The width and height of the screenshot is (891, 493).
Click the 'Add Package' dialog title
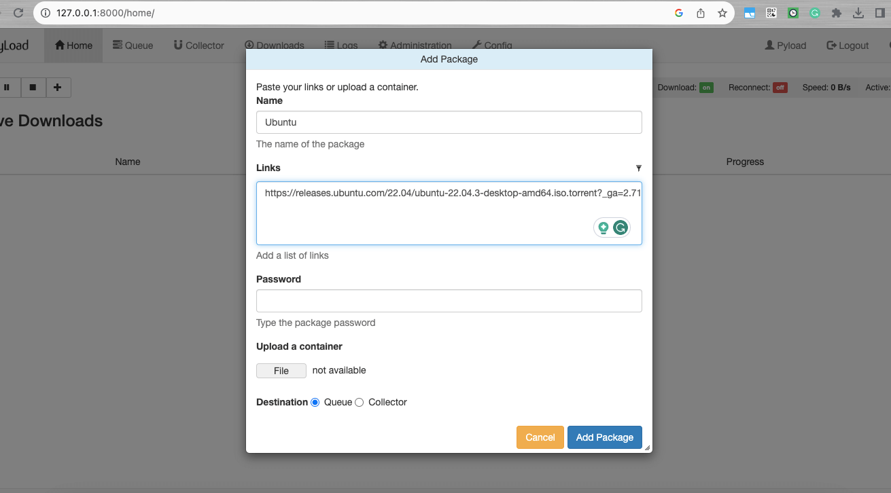(x=449, y=59)
